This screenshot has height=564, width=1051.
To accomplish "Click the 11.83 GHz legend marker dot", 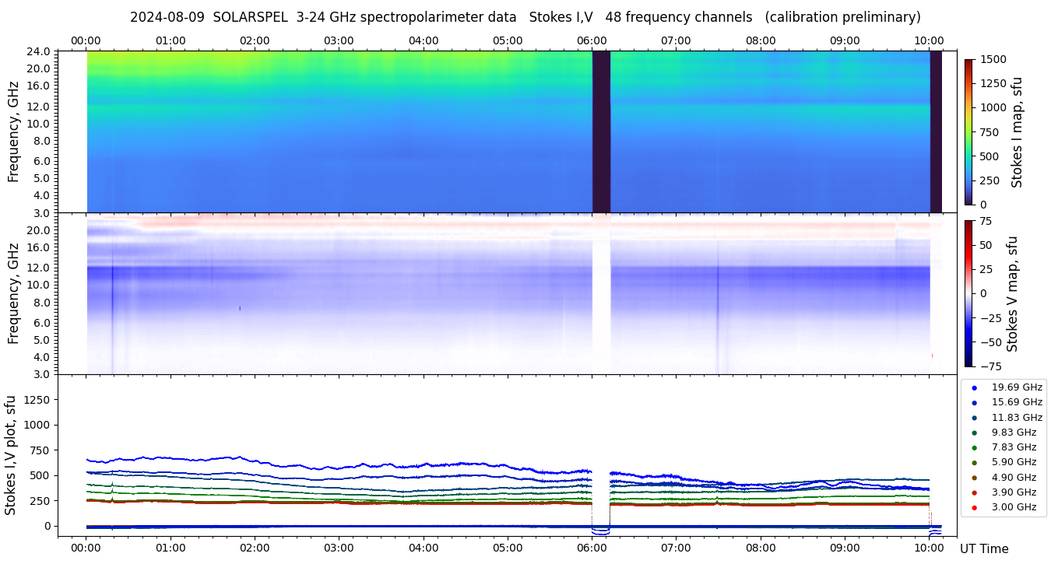I will click(x=974, y=418).
